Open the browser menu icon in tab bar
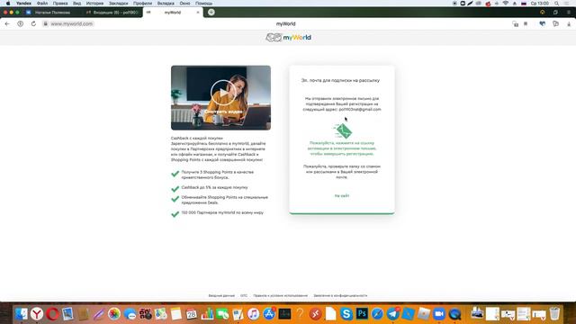The image size is (576, 324). tap(569, 12)
